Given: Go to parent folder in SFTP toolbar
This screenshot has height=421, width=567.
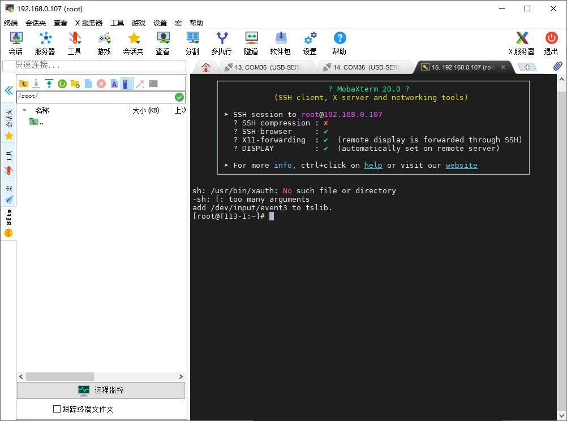Looking at the screenshot, I should click(24, 84).
